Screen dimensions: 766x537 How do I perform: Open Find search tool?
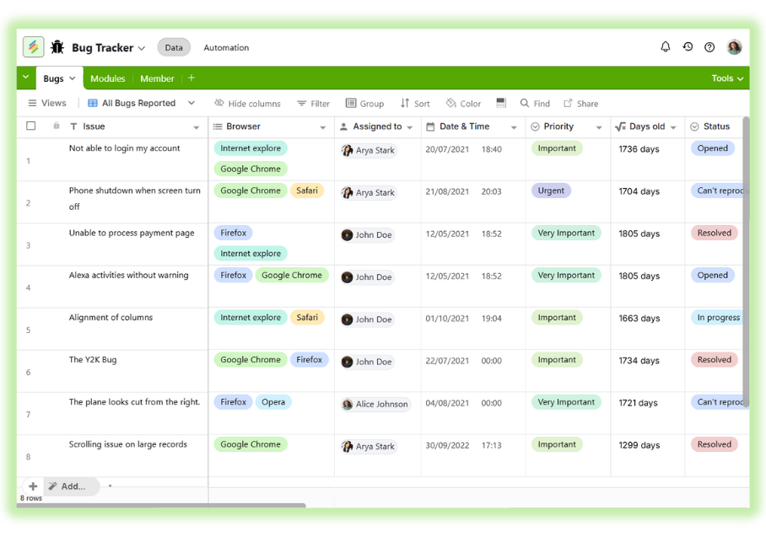click(x=535, y=104)
